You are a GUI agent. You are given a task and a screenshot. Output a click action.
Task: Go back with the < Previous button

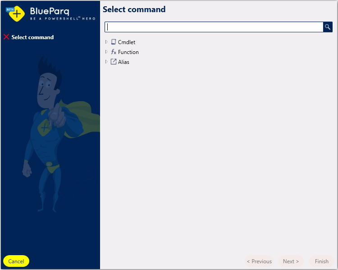(x=259, y=261)
